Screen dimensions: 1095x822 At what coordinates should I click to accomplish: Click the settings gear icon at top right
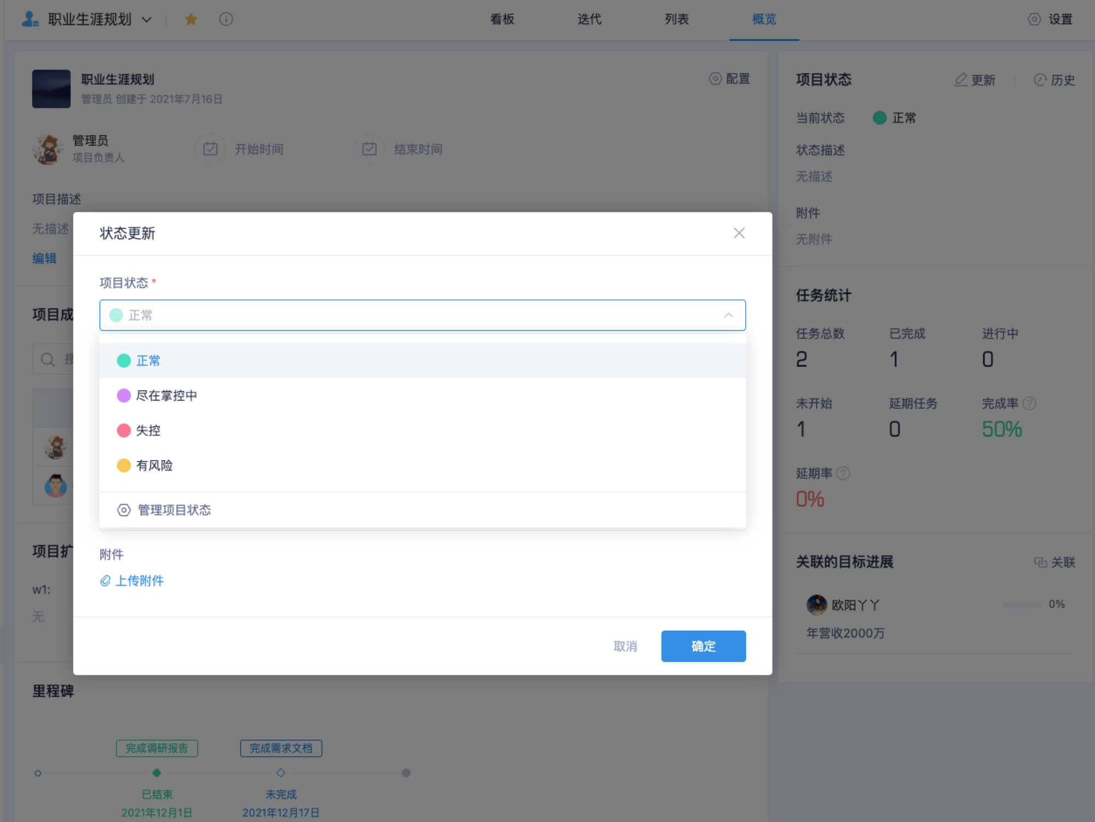pos(1034,20)
